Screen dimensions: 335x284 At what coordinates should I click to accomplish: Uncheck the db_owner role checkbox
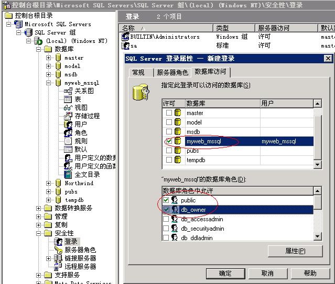pyautogui.click(x=166, y=210)
